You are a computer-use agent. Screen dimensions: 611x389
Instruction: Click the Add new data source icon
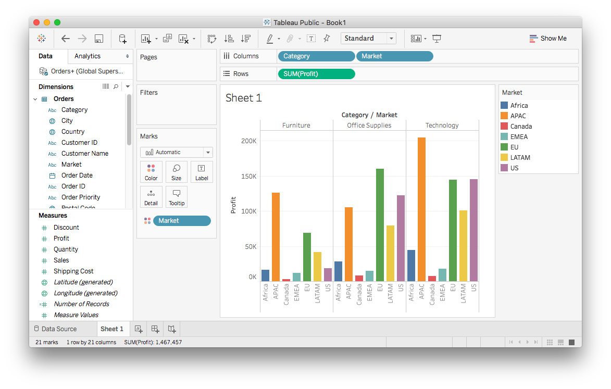[122, 39]
